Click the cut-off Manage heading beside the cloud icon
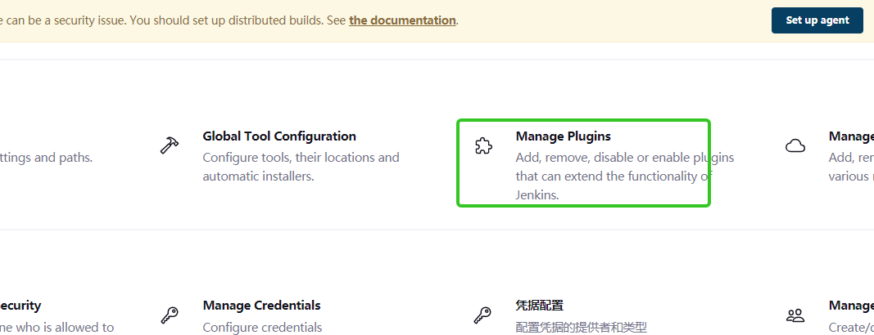 click(851, 136)
